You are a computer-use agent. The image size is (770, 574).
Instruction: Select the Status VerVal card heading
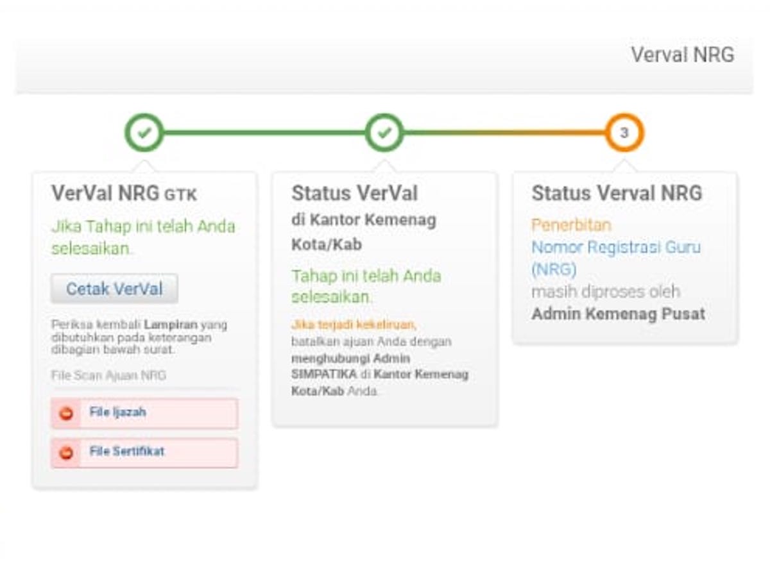[x=355, y=193]
